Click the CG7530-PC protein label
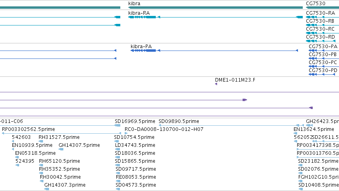 323,62
